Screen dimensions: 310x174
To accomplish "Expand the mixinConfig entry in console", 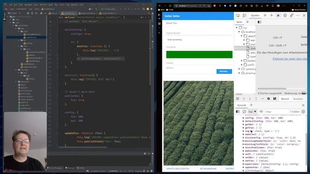I will (243, 137).
